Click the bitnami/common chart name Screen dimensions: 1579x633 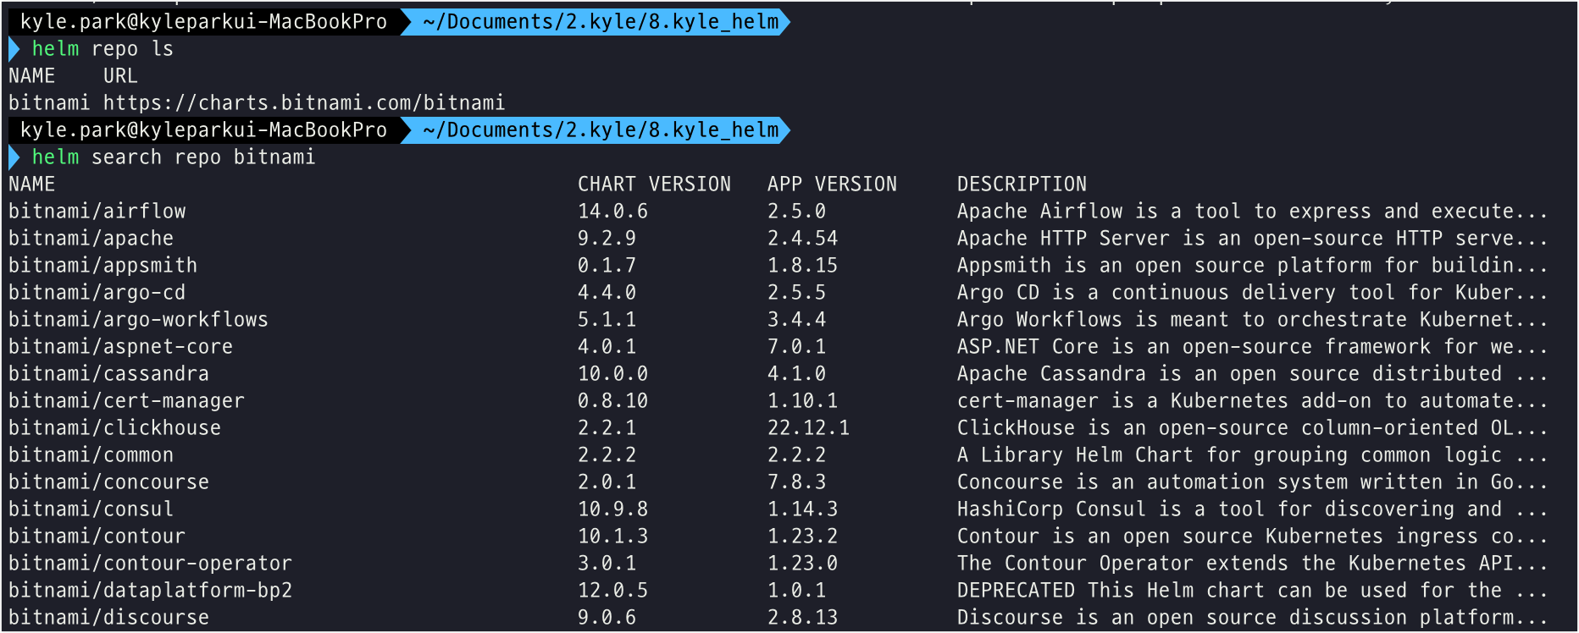pos(91,455)
